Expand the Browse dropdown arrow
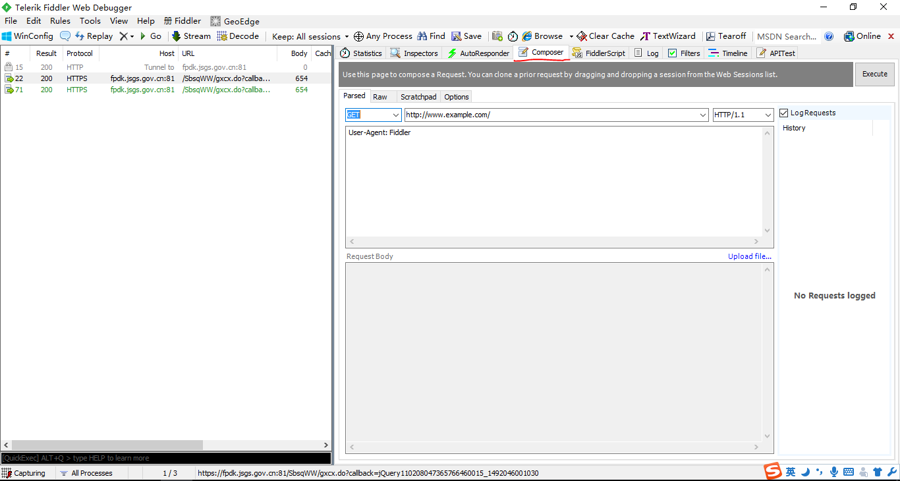Viewport: 900px width, 481px height. tap(571, 37)
